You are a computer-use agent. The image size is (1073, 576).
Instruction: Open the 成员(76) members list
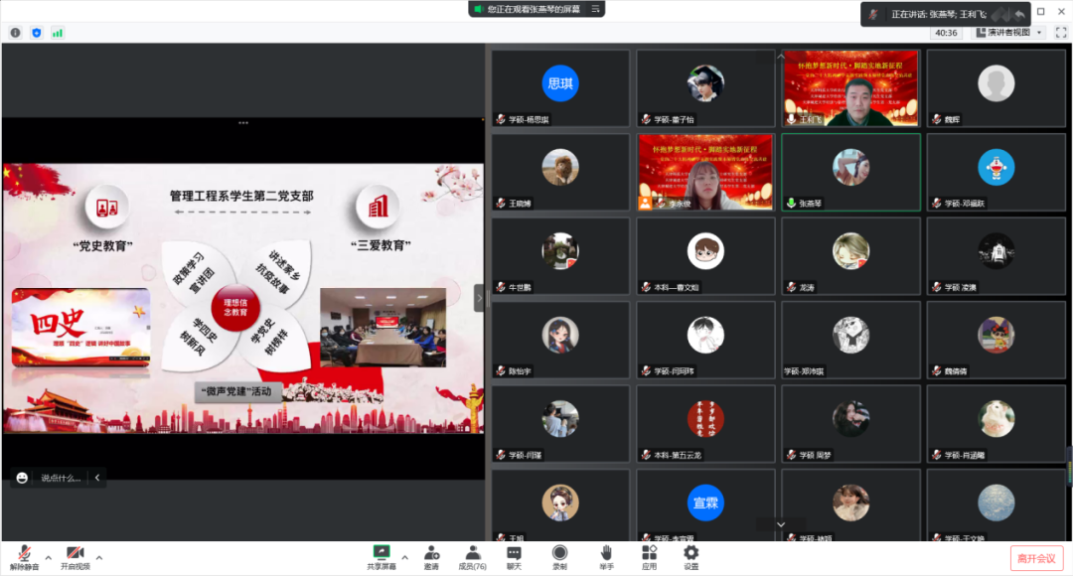tap(472, 553)
